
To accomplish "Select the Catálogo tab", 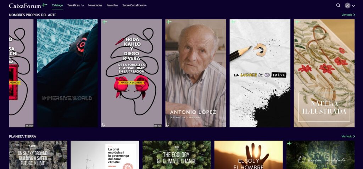I will click(x=57, y=5).
